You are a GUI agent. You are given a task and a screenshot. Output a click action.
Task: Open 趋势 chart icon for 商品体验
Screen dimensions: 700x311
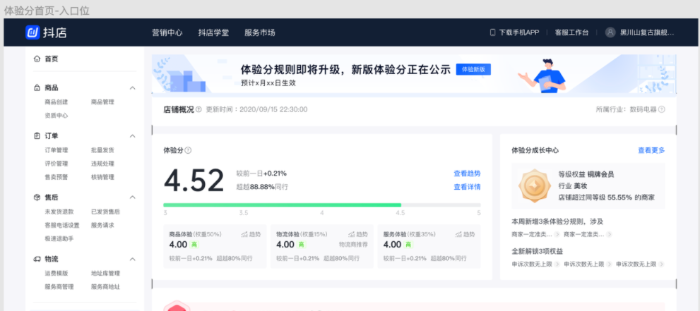[x=244, y=234]
